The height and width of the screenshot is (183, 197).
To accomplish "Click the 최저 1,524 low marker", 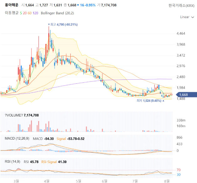I will 150,101.
